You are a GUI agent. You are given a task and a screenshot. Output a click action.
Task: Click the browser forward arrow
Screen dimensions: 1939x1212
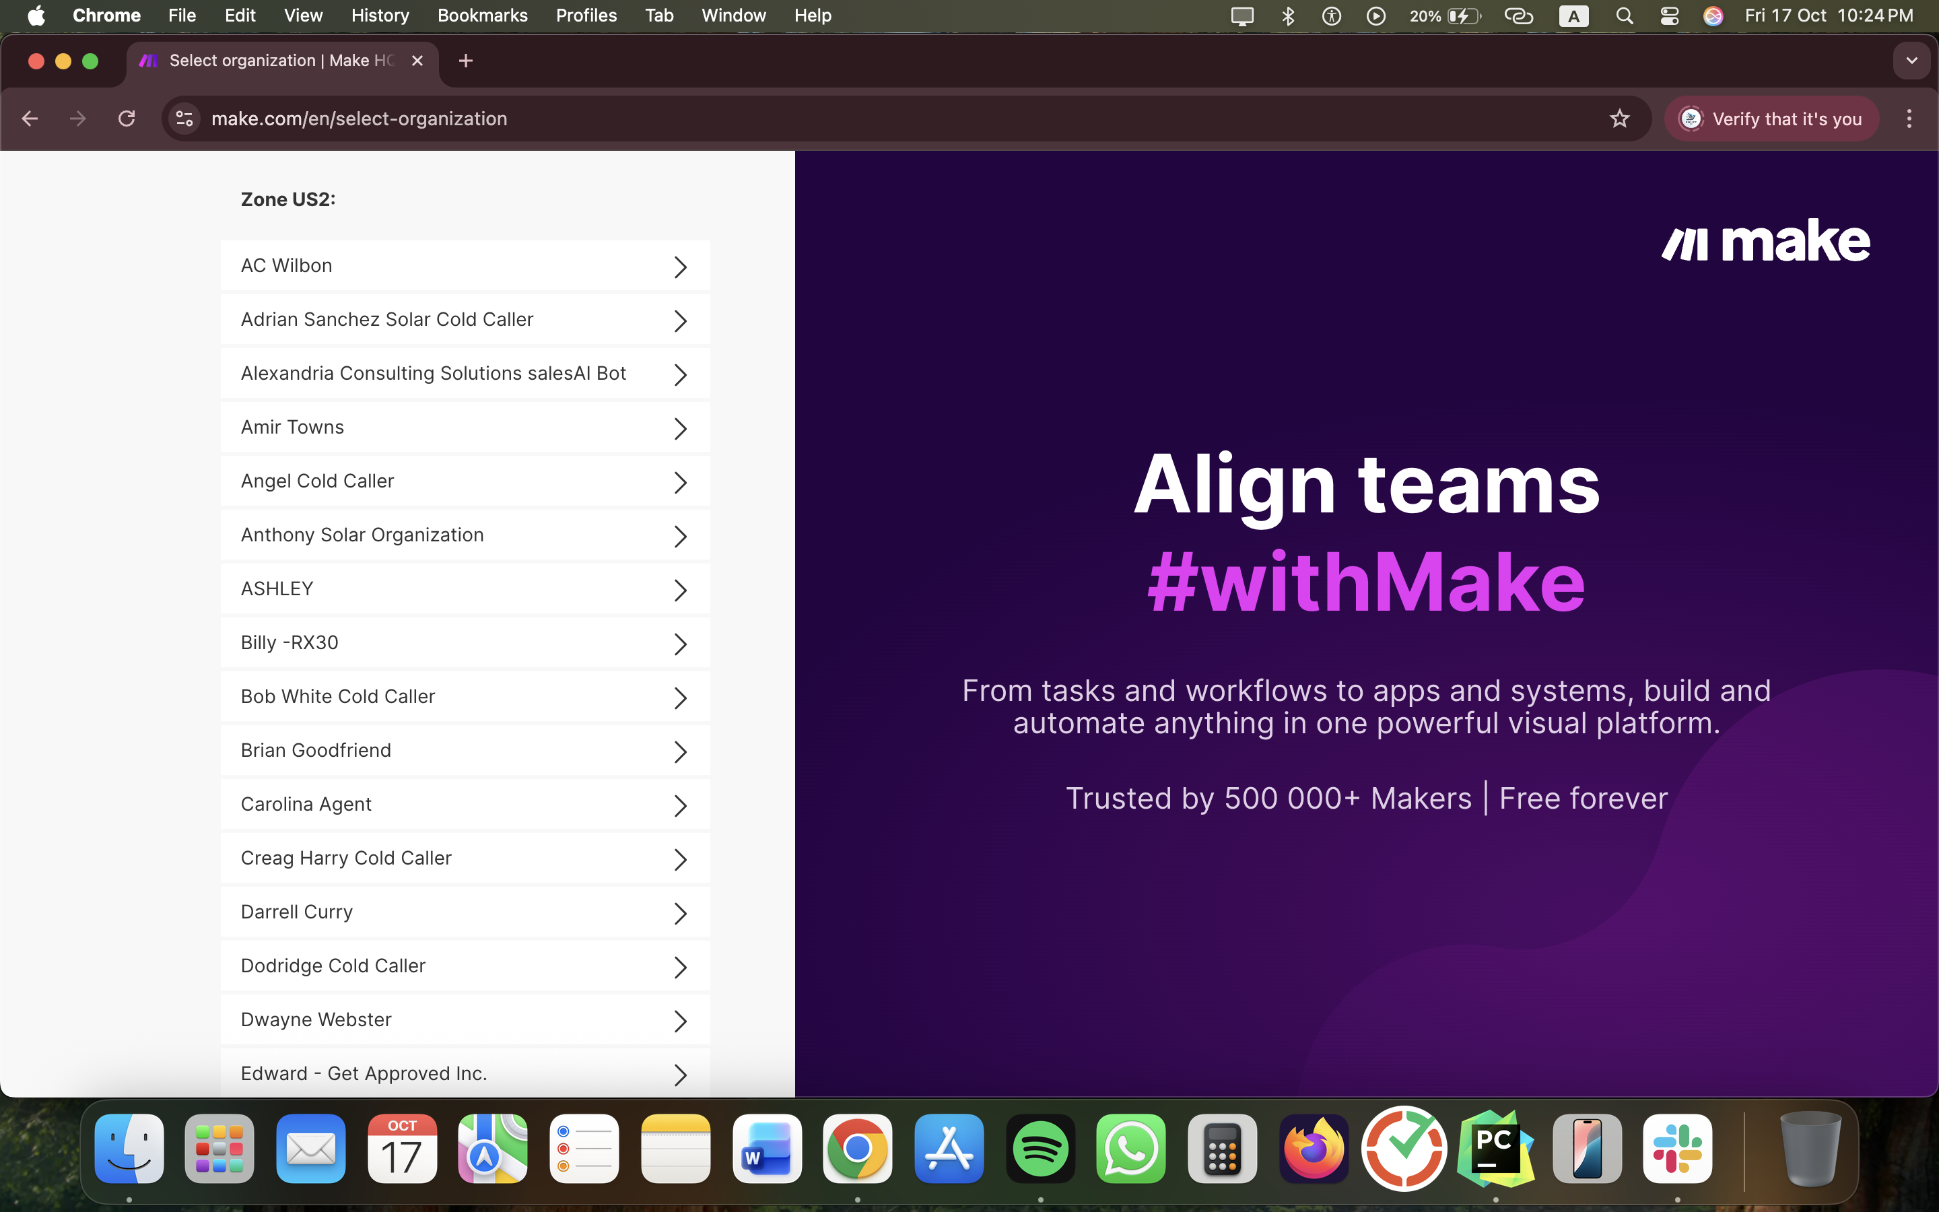77,118
